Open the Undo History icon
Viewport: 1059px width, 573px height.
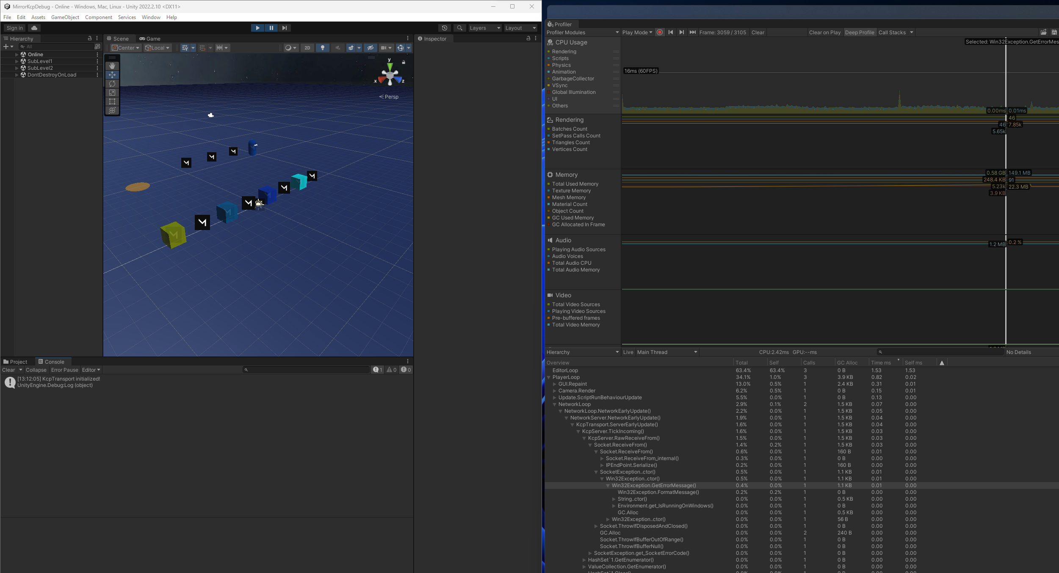[444, 28]
